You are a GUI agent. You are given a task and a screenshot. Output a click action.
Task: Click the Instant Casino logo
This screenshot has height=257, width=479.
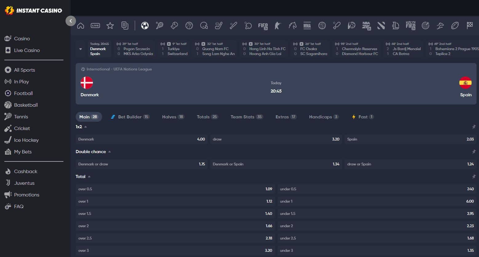tap(34, 10)
